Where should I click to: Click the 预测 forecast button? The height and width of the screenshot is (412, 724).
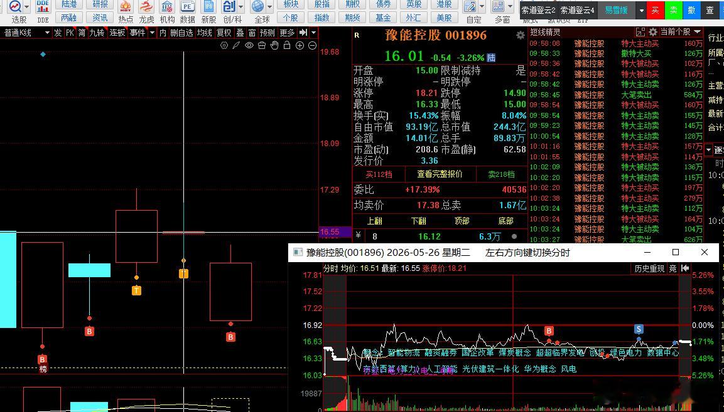pos(267,33)
